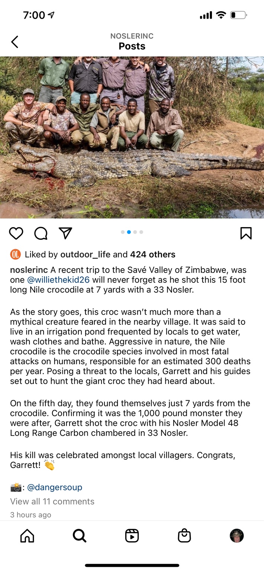Open your profile from the avatar icon
Image resolution: width=264 pixels, height=572 pixels.
point(237,536)
